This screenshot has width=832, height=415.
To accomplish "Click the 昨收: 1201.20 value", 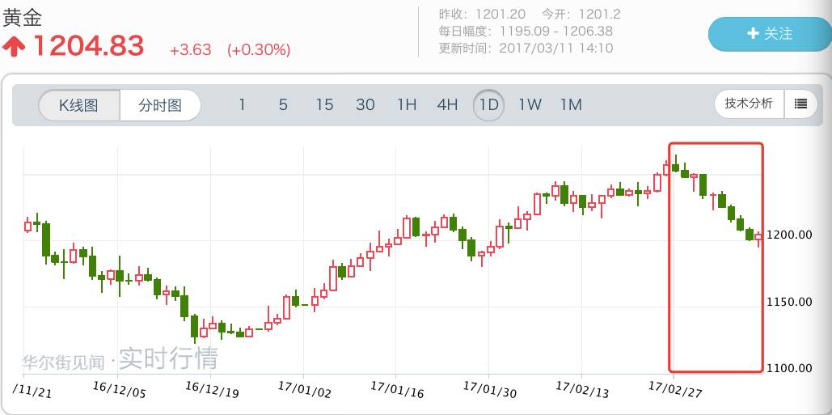I will click(x=482, y=15).
